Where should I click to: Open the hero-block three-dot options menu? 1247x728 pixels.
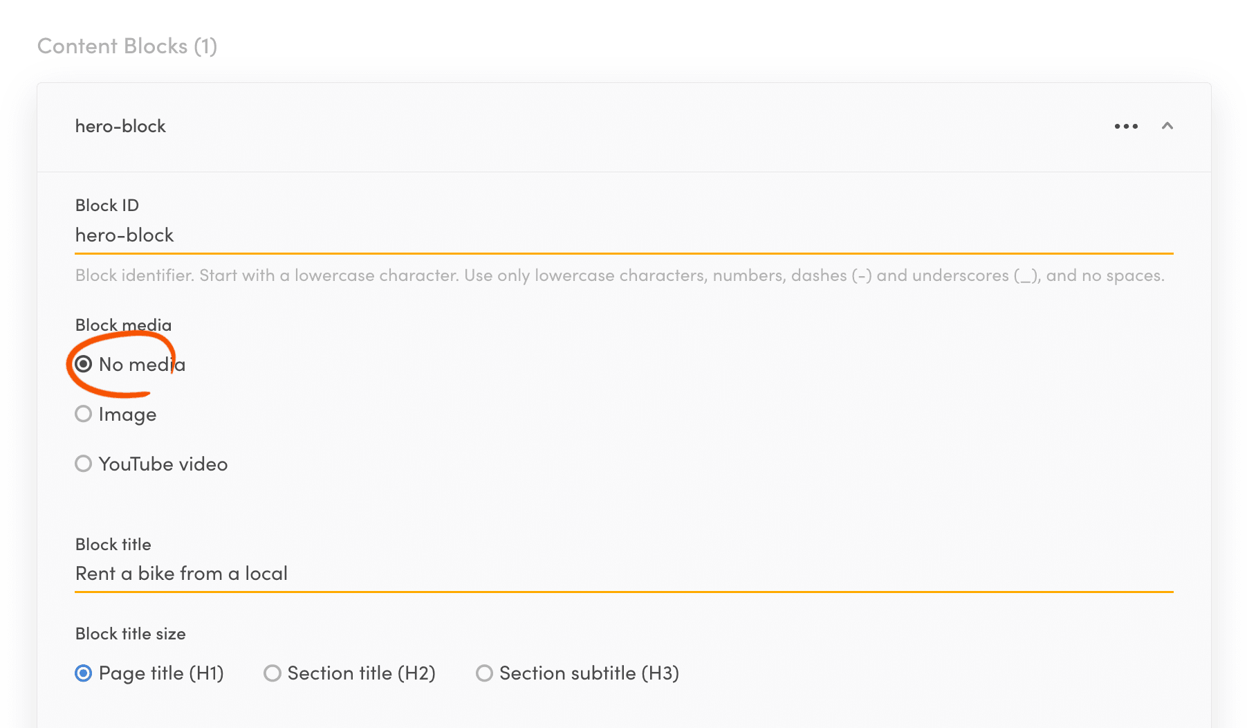[1126, 126]
